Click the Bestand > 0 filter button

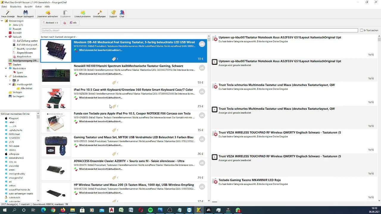tap(51, 23)
